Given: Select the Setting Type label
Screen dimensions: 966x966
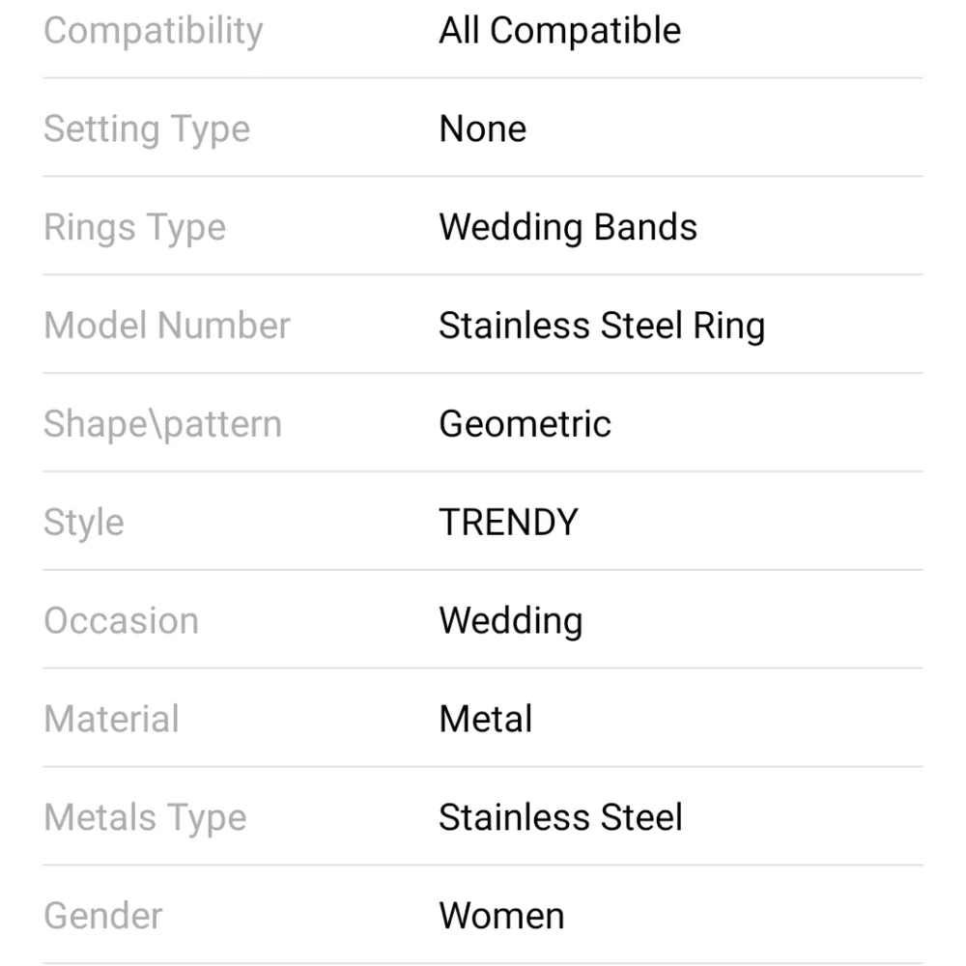Looking at the screenshot, I should [x=147, y=129].
